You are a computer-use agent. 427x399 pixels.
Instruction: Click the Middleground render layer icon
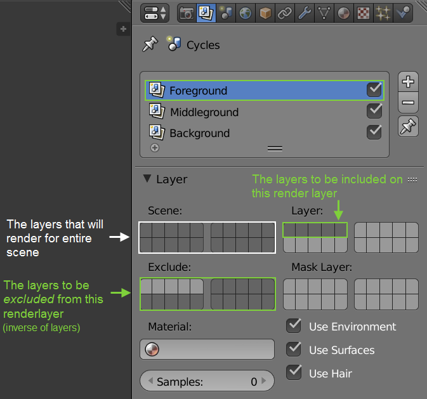click(157, 111)
